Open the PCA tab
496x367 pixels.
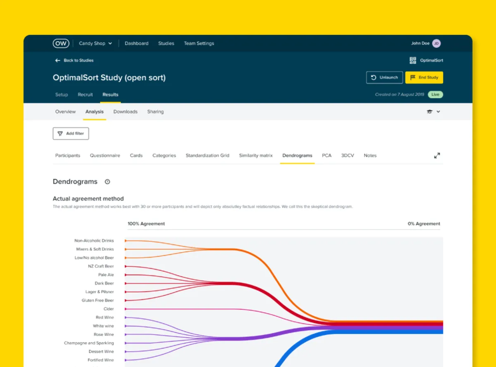coord(327,156)
